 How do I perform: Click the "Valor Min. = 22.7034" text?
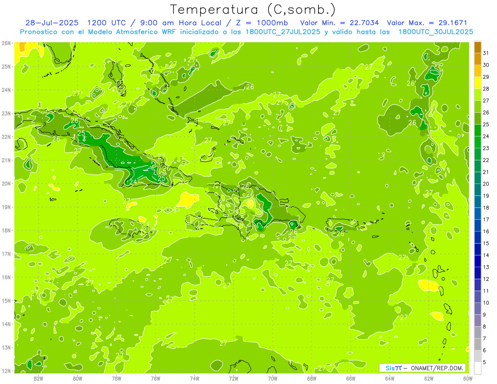coord(339,23)
